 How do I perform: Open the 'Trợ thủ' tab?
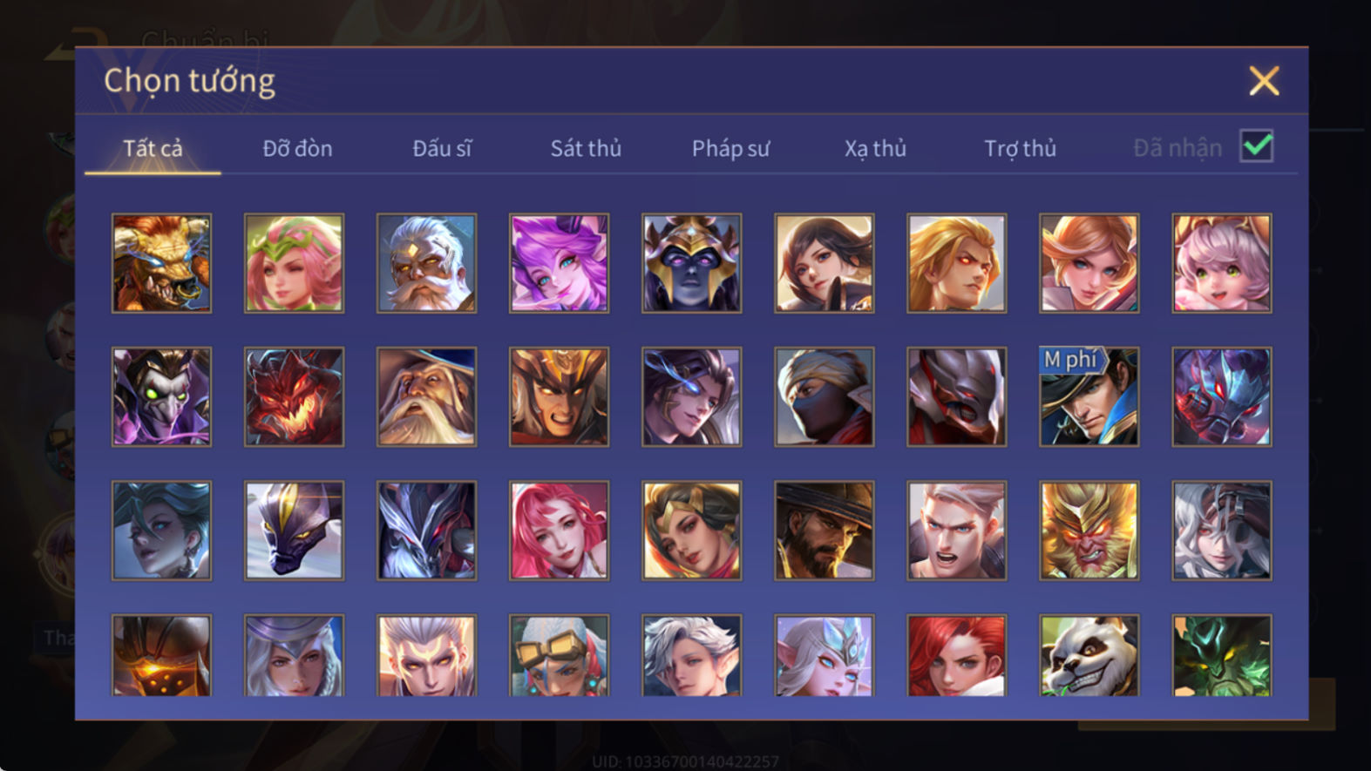pos(1020,148)
